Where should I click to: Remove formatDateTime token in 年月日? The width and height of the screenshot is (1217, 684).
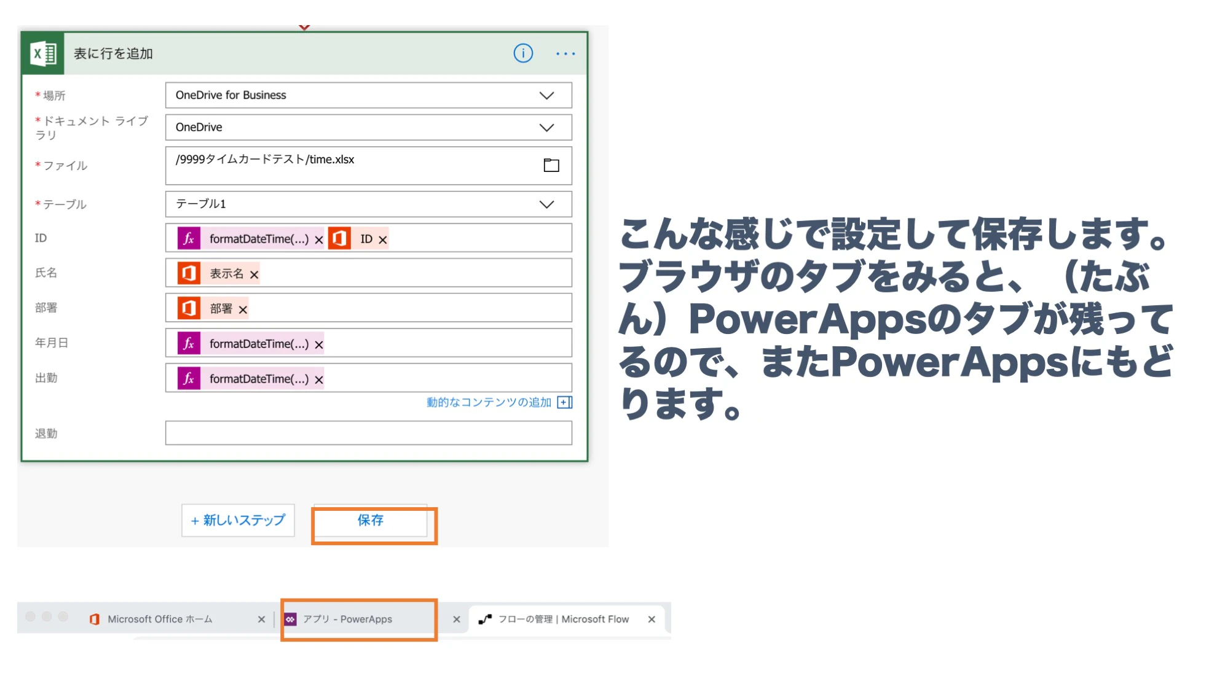pyautogui.click(x=319, y=345)
